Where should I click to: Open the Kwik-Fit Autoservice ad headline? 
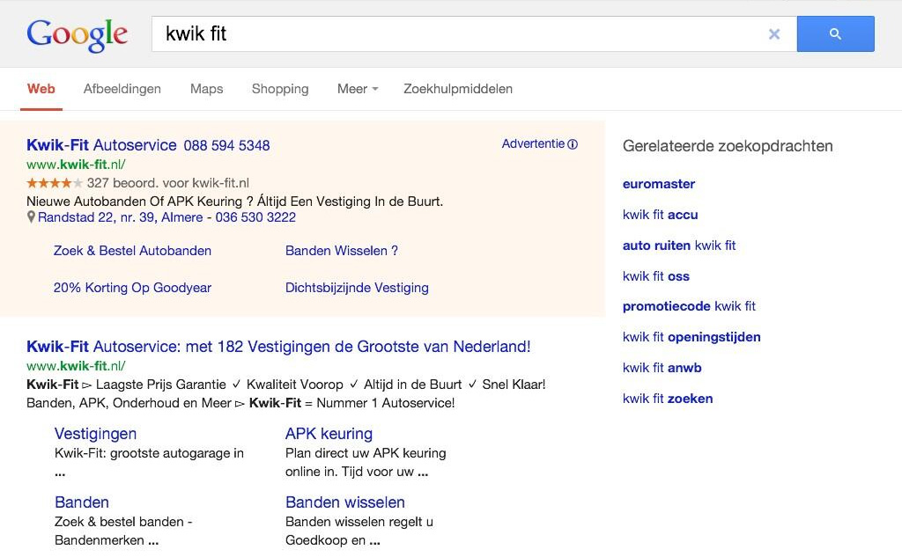101,145
